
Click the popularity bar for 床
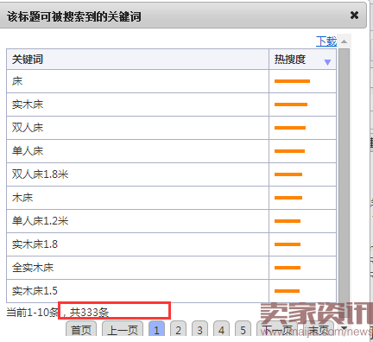point(292,81)
